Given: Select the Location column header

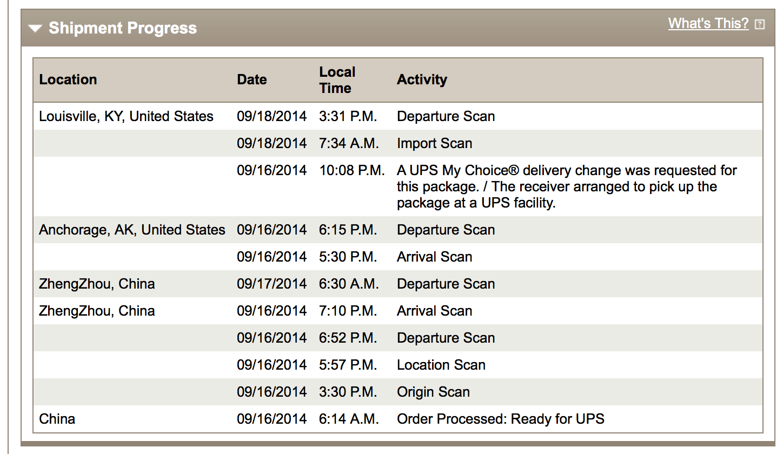Looking at the screenshot, I should 68,79.
